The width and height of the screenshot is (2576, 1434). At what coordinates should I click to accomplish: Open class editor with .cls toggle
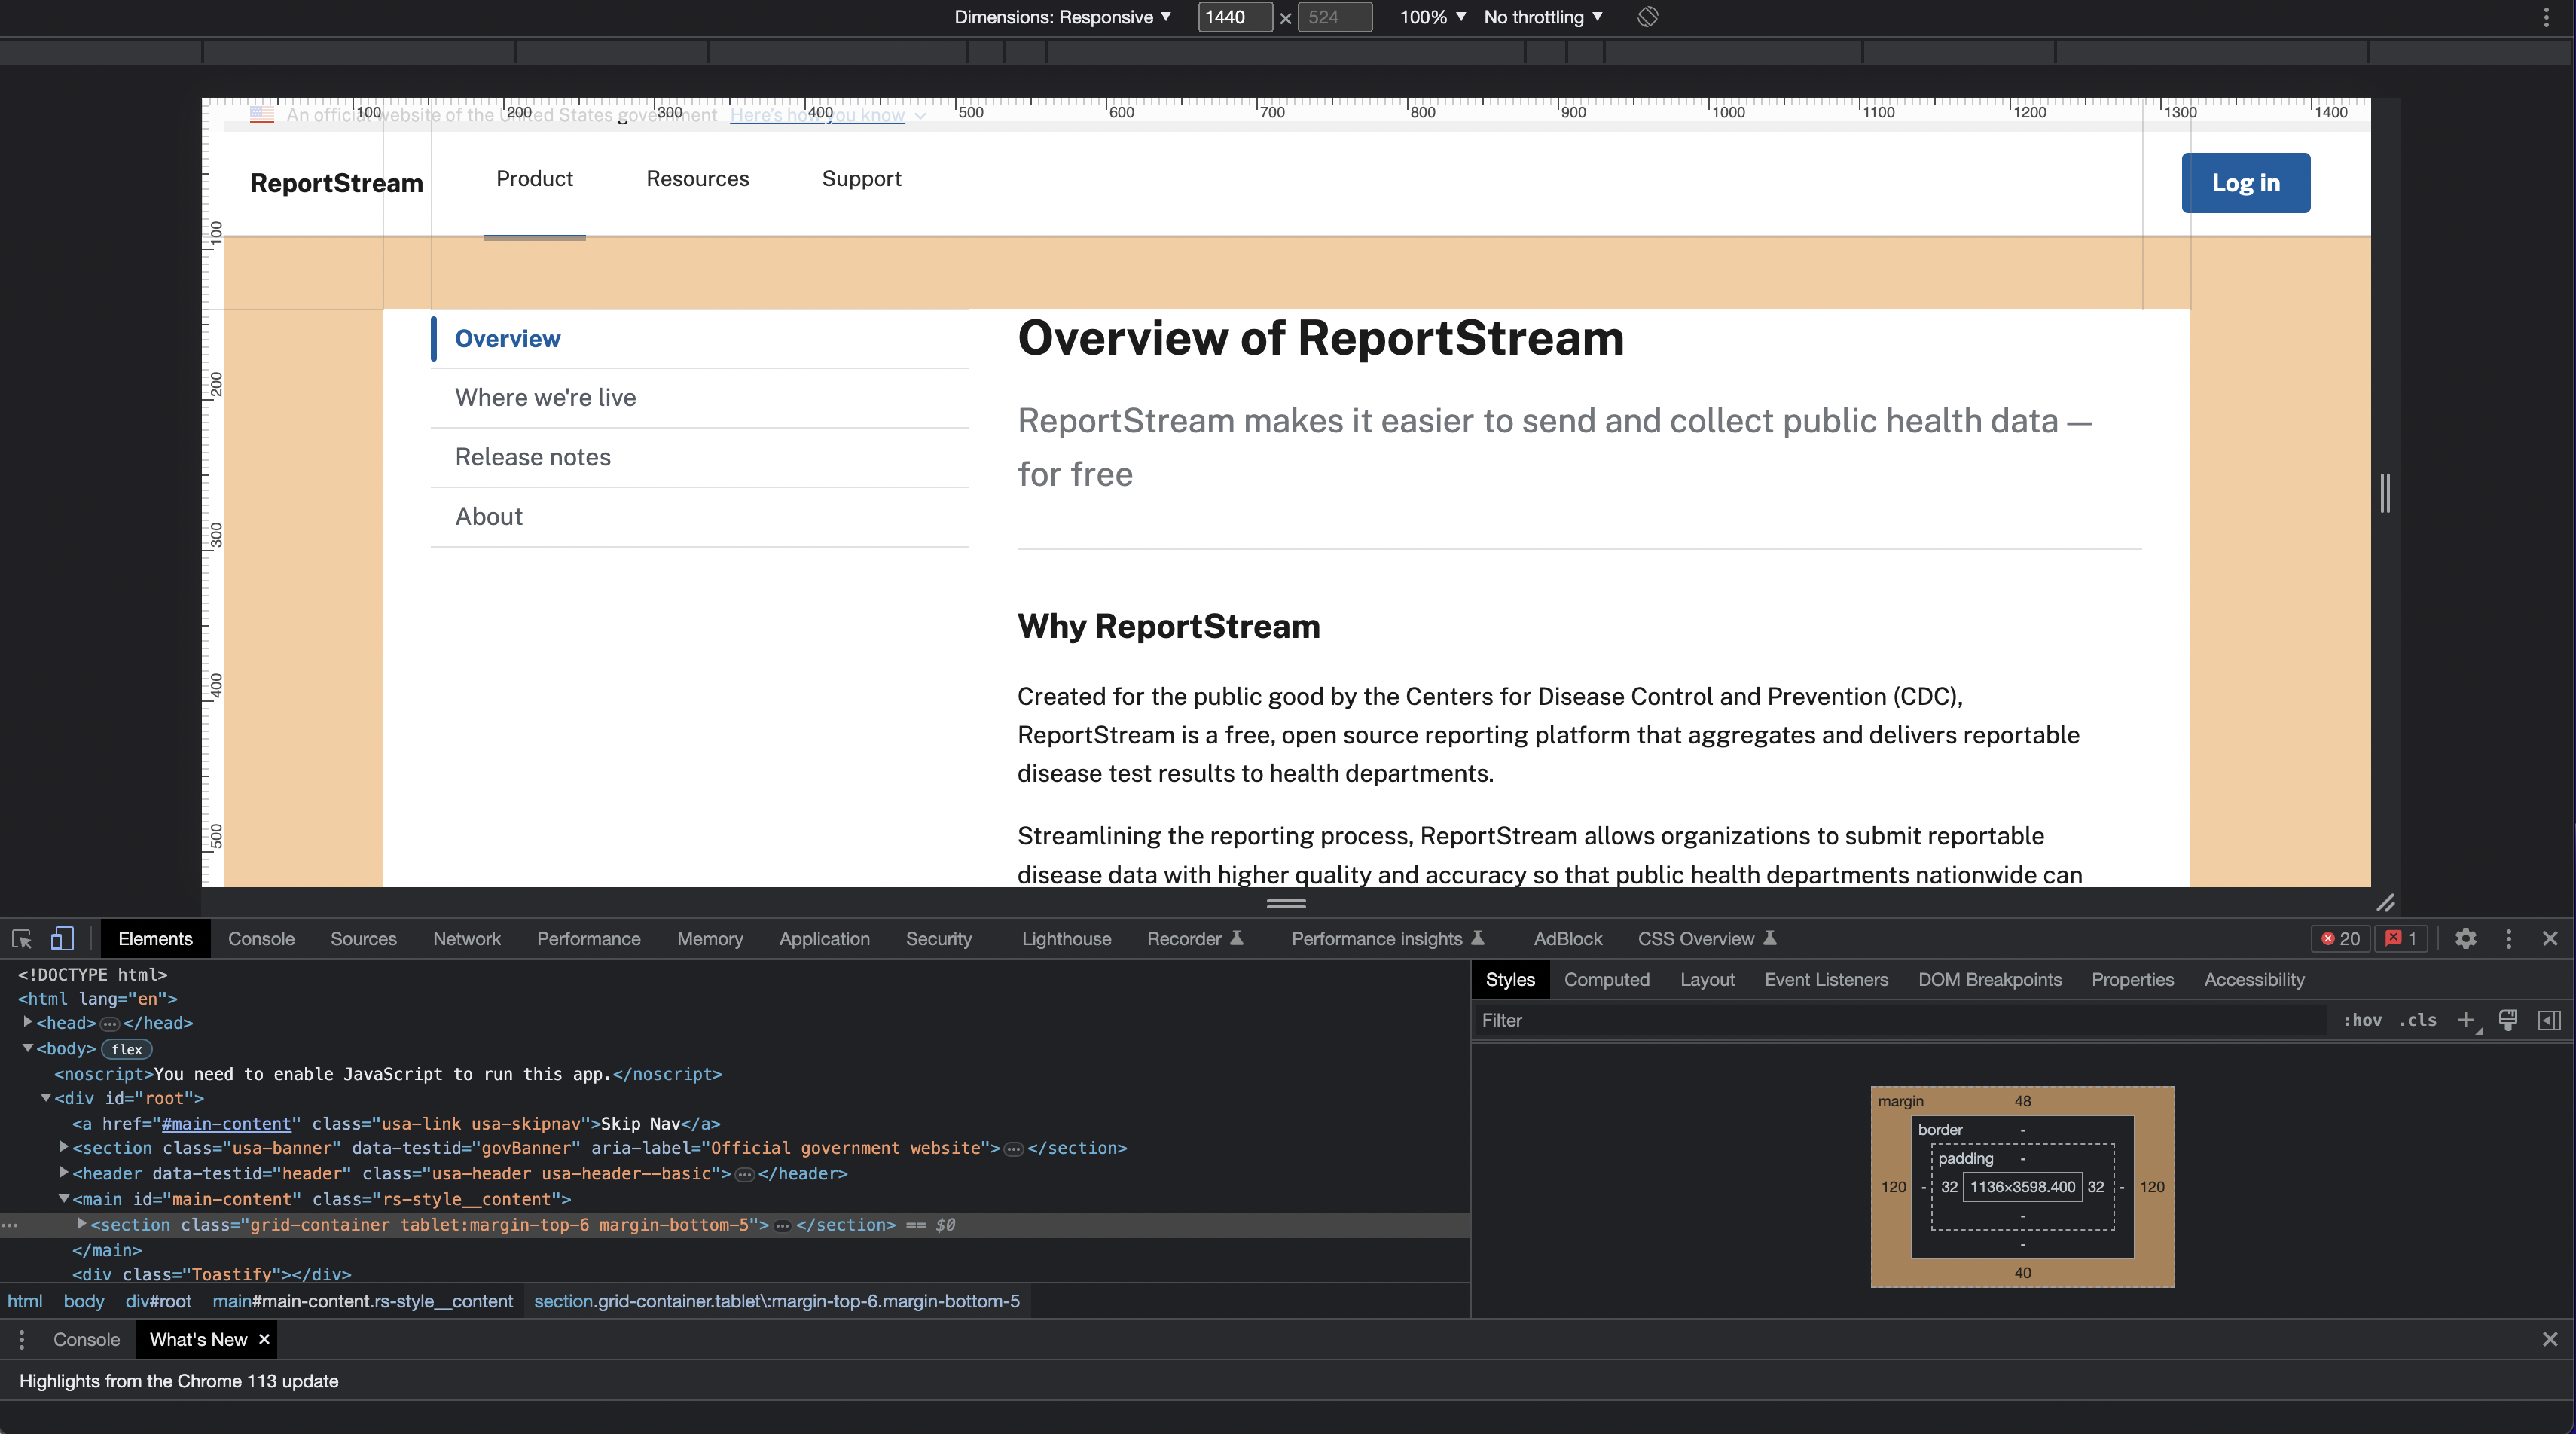2420,1020
